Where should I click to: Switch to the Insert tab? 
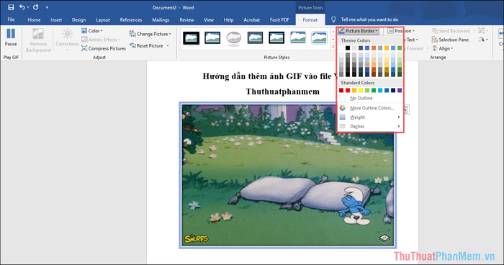pos(56,19)
